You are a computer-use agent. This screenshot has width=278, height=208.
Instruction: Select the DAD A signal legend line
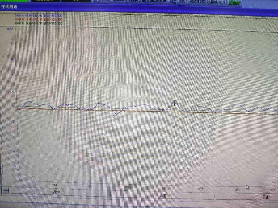coord(39,16)
